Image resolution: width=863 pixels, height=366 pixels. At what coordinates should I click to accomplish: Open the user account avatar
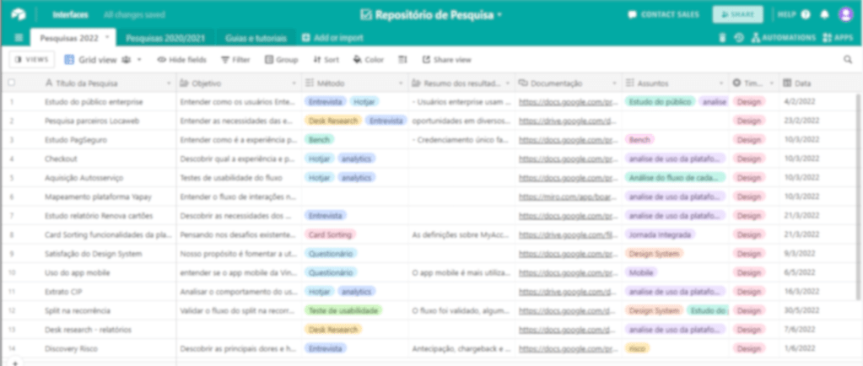(x=845, y=14)
